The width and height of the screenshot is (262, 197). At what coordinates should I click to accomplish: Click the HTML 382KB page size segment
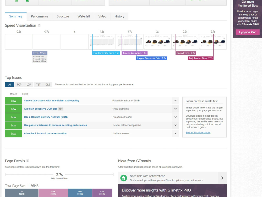[x=53, y=193]
